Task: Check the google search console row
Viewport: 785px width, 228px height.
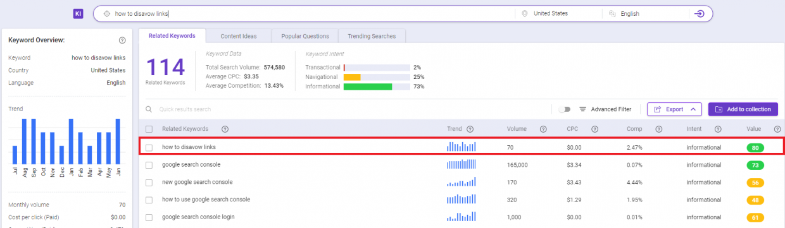Action: click(149, 165)
